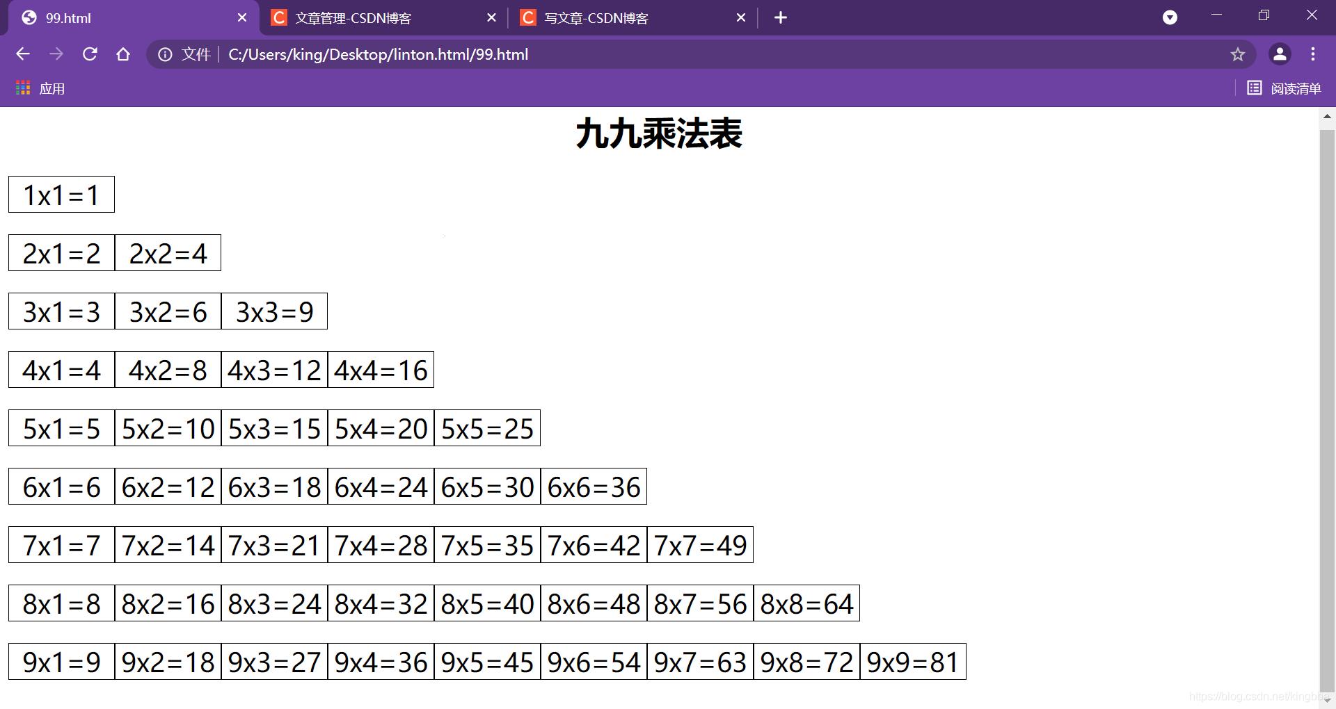Image resolution: width=1336 pixels, height=709 pixels.
Task: Open the user profile icon
Action: (x=1280, y=54)
